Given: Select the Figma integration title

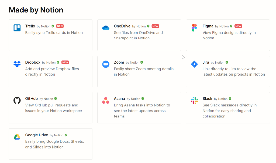Looking at the screenshot, I should click(208, 26).
